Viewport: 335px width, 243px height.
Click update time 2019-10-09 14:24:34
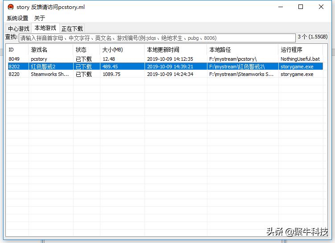tap(170, 74)
